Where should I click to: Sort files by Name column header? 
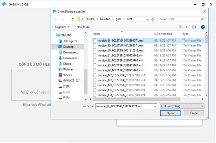click(97, 34)
